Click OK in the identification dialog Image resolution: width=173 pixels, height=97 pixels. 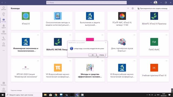coord(92,55)
